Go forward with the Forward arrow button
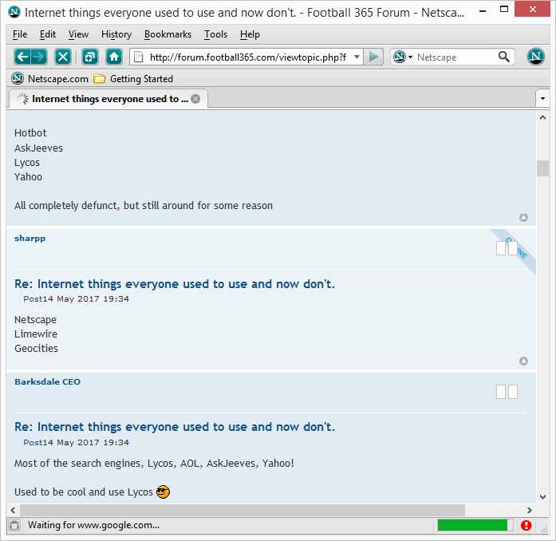 pyautogui.click(x=38, y=57)
